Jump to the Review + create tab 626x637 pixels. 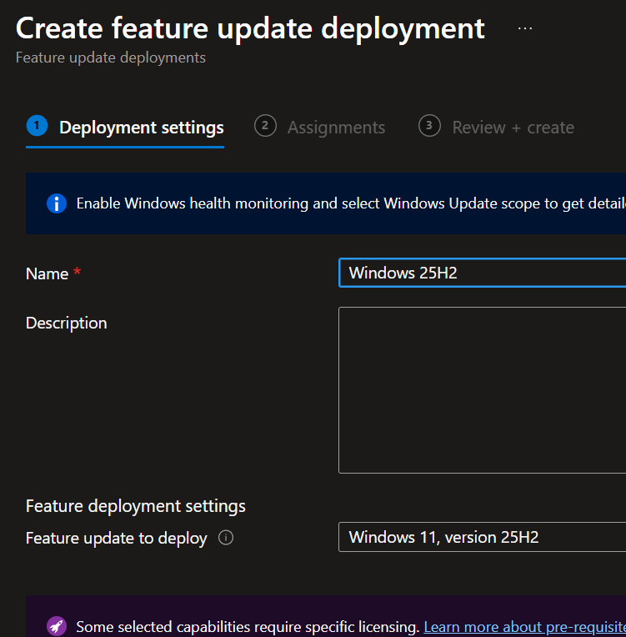tap(513, 128)
